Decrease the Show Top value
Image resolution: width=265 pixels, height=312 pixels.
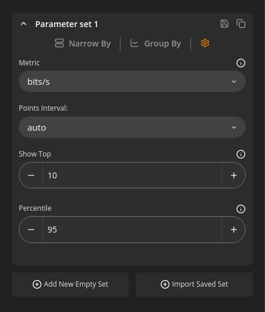31,175
